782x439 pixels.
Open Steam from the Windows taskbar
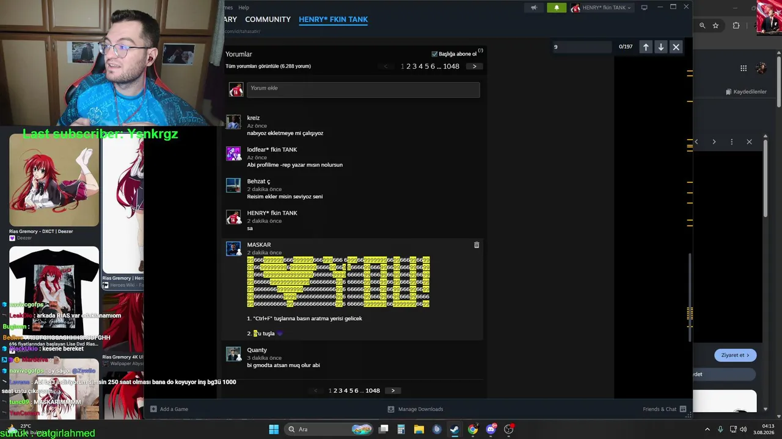455,429
